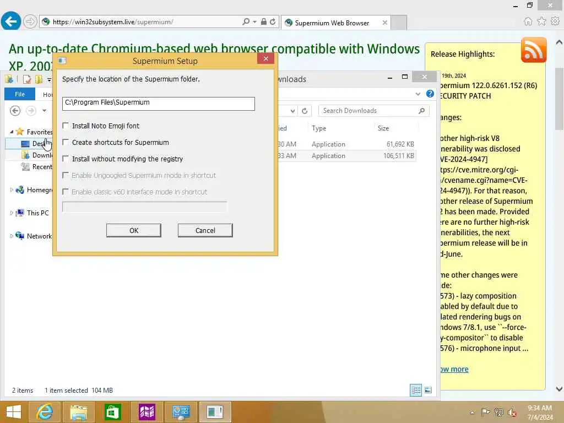Image resolution: width=564 pixels, height=423 pixels.
Task: Select the 61,692 KB application row
Action: [346, 144]
